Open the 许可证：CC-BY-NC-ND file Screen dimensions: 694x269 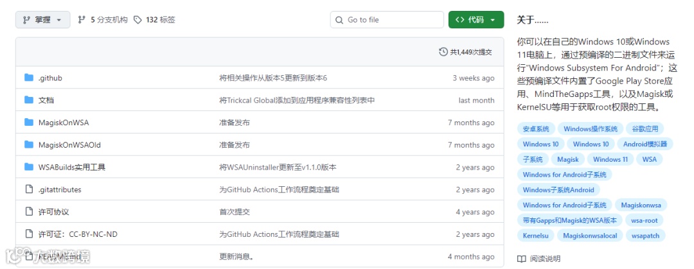[78, 234]
